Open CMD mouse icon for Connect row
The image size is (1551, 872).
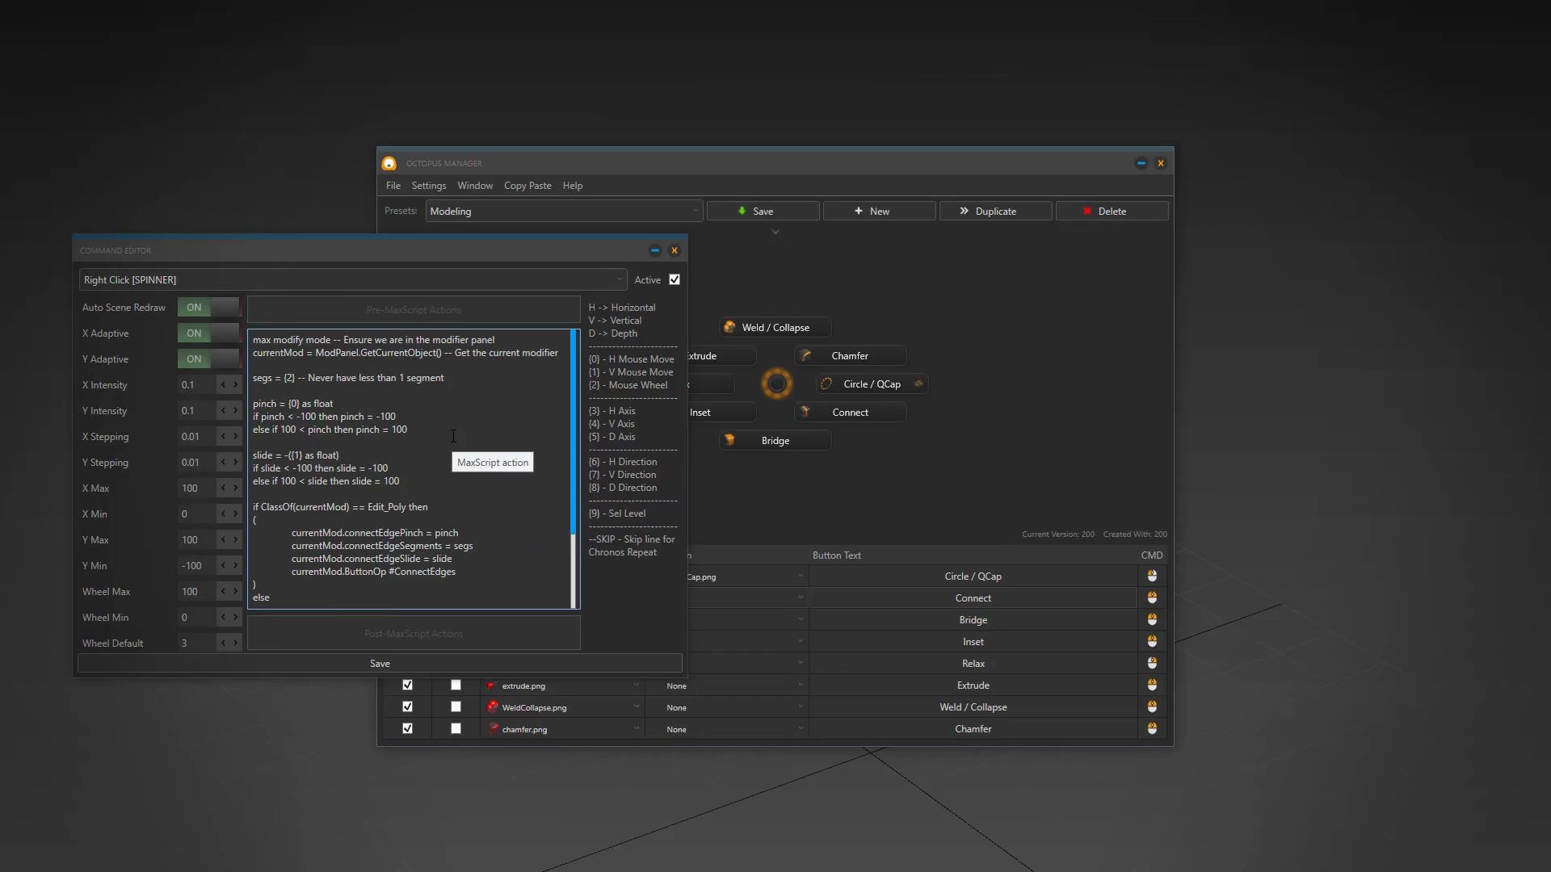(x=1152, y=597)
